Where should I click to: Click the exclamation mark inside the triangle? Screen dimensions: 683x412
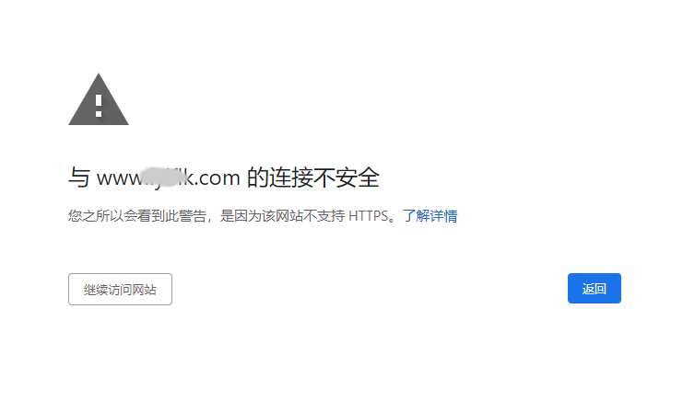(x=99, y=106)
